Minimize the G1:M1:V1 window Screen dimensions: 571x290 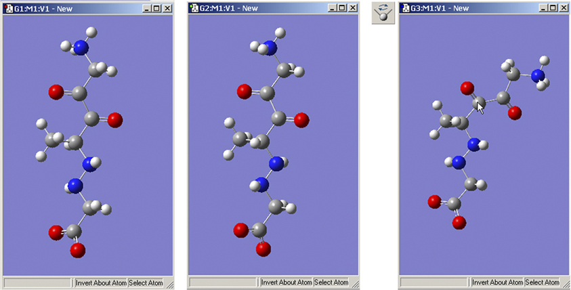pyautogui.click(x=147, y=8)
